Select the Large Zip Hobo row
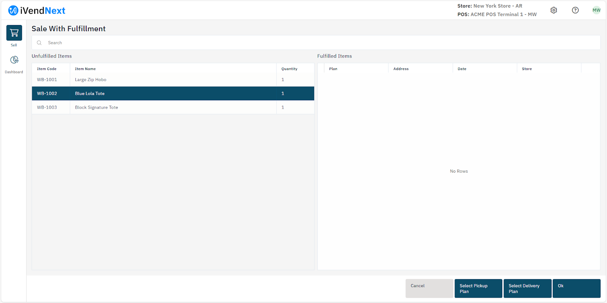Screen dimensions: 607x303 click(x=173, y=80)
